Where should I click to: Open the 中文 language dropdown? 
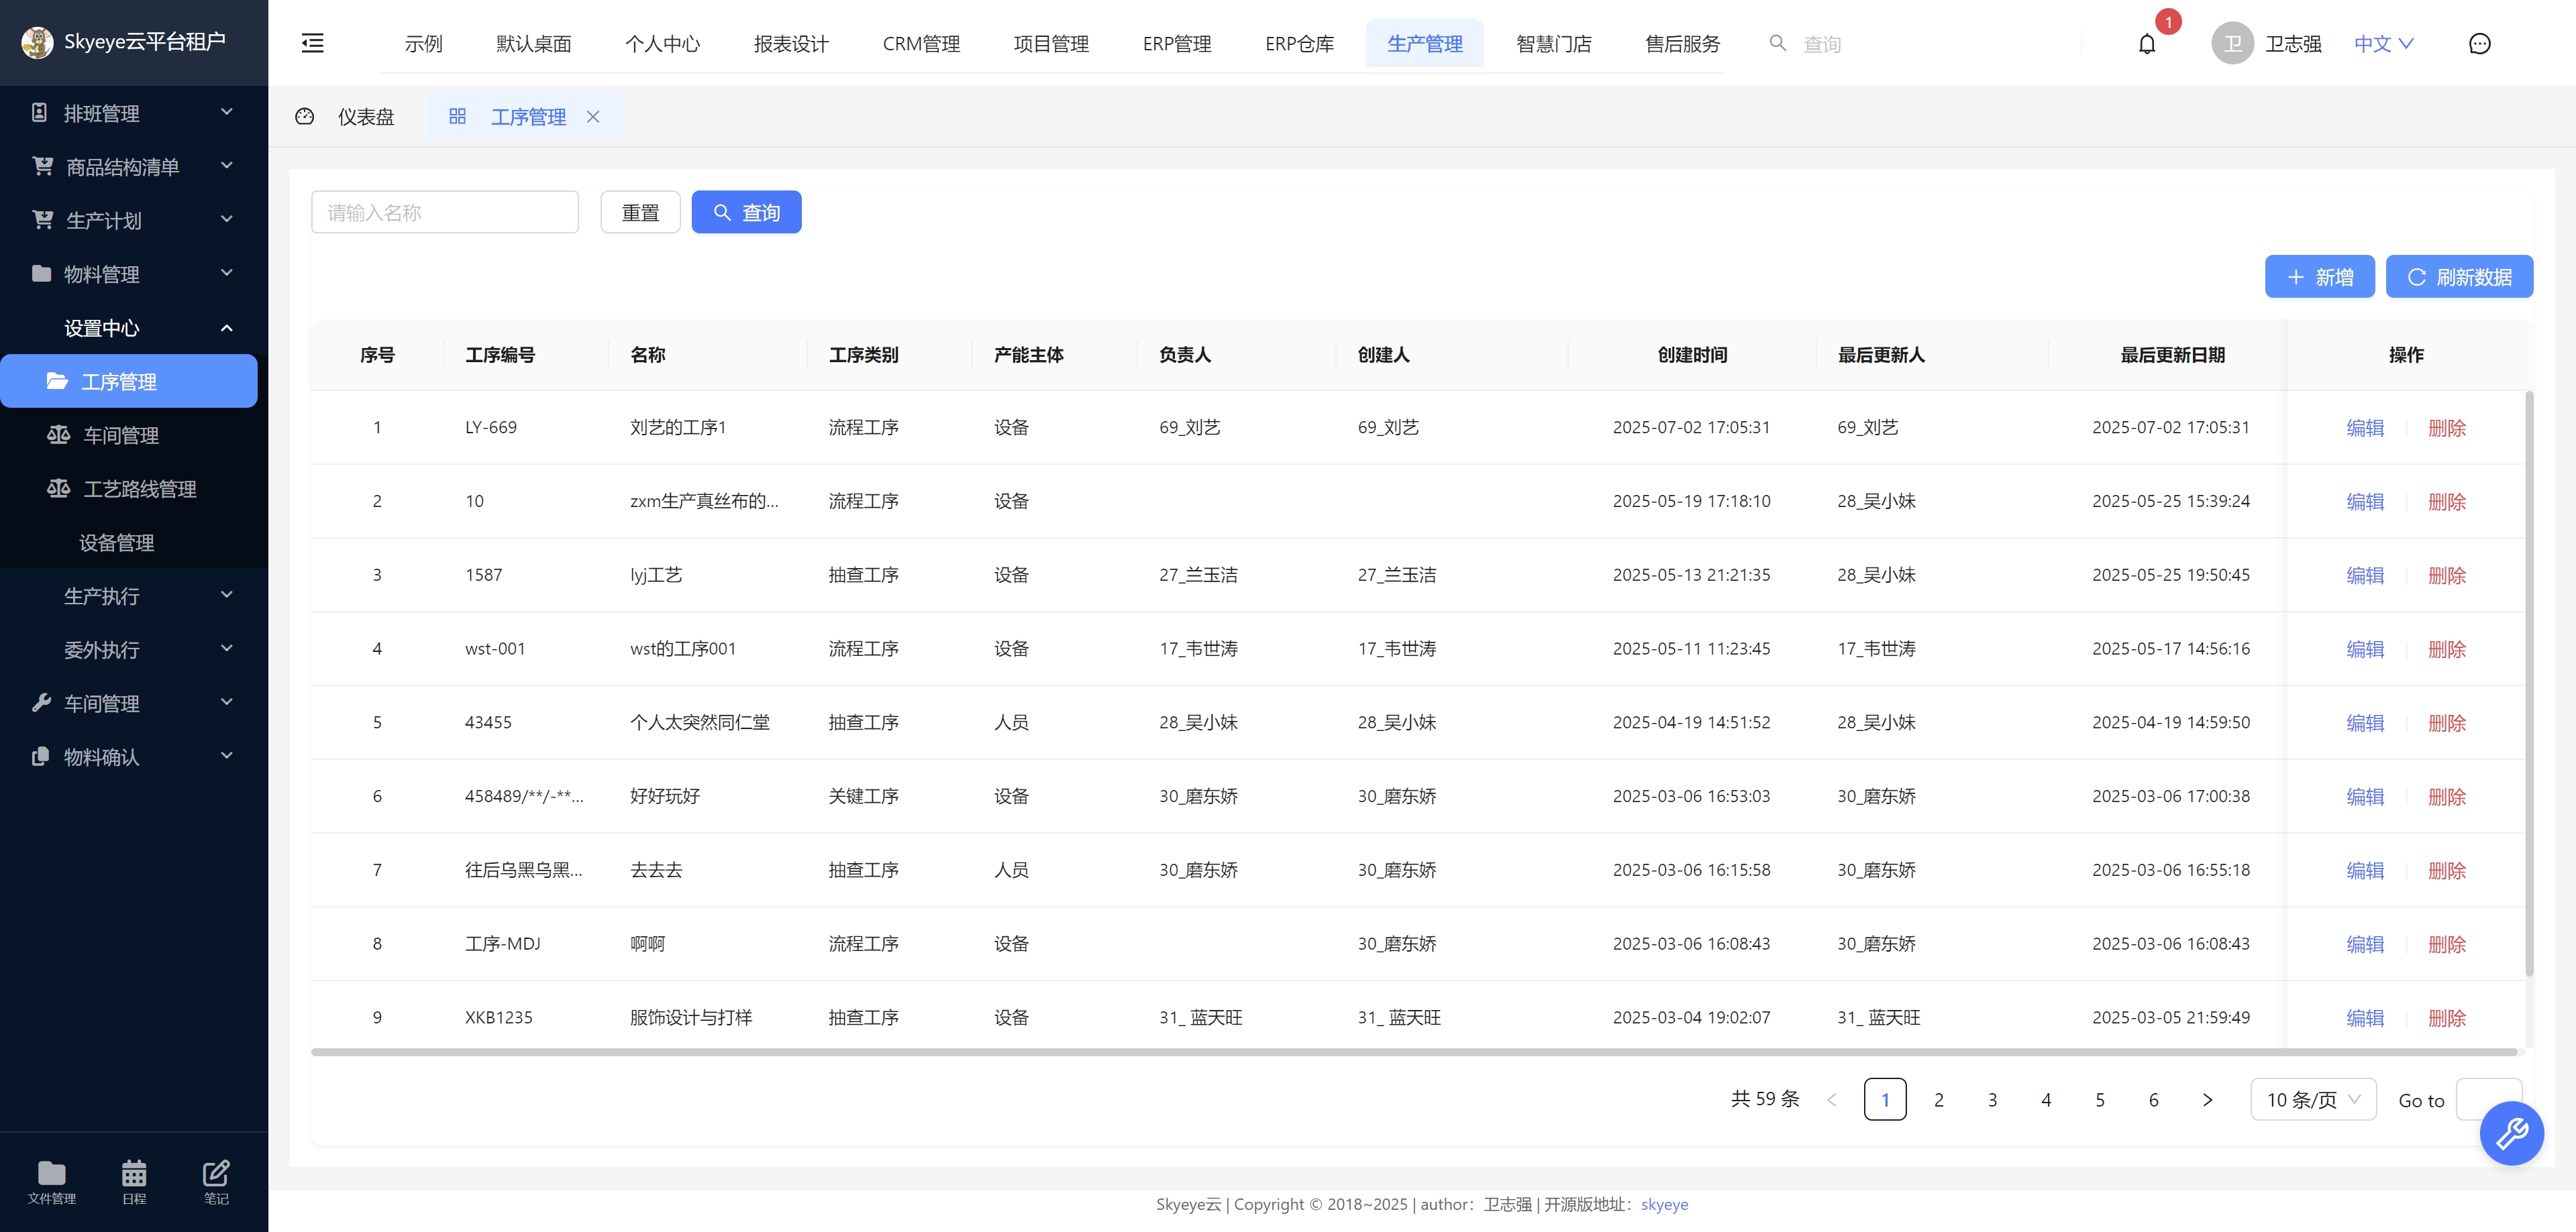pyautogui.click(x=2384, y=43)
